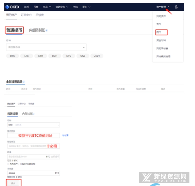Click the 提交 submit button
Screen dimensions: 195x186
point(13,183)
